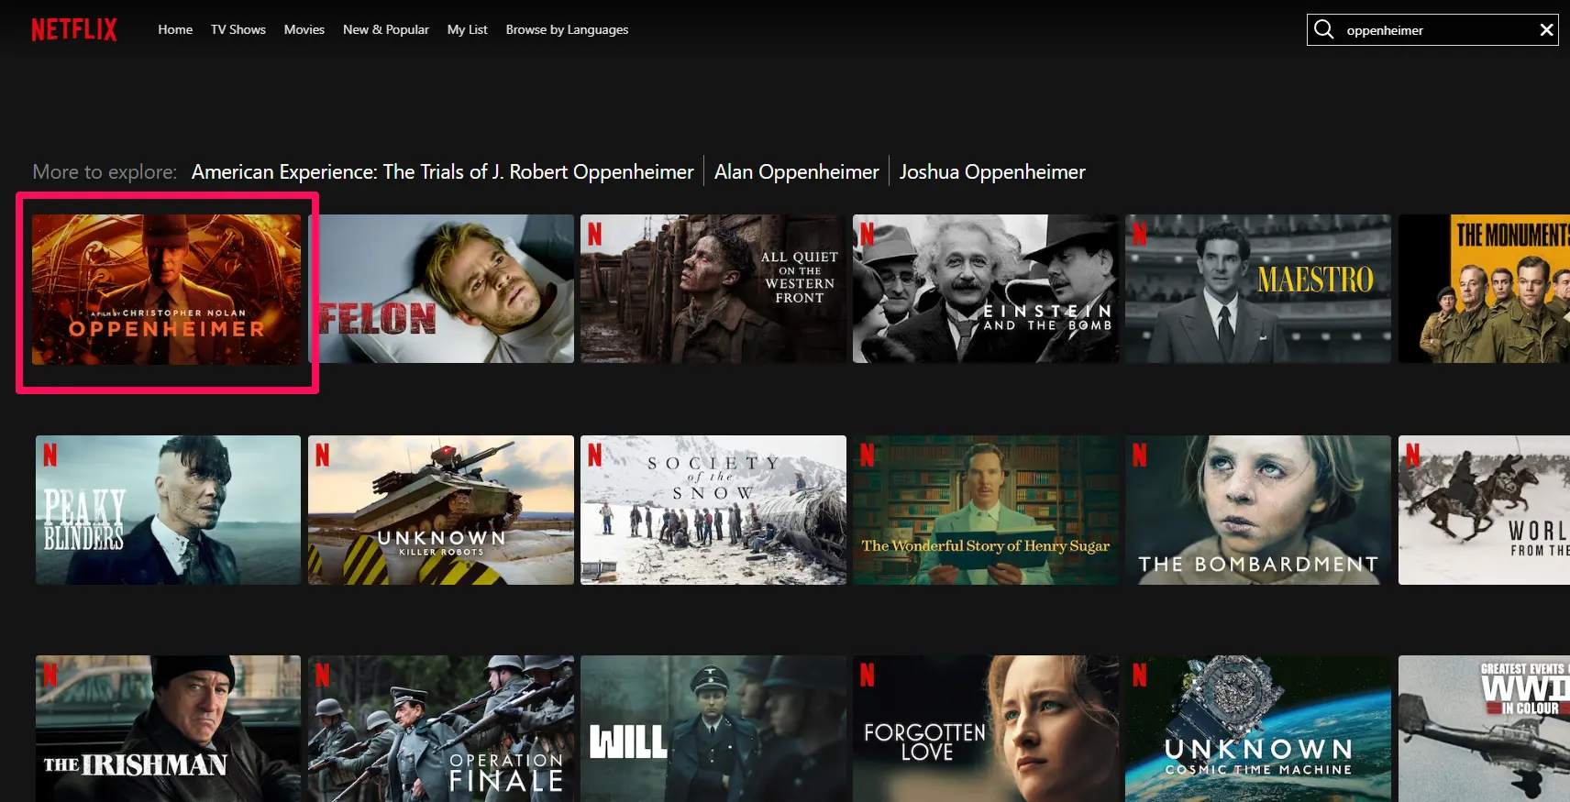Select the Maestro thumbnail

pos(1258,289)
